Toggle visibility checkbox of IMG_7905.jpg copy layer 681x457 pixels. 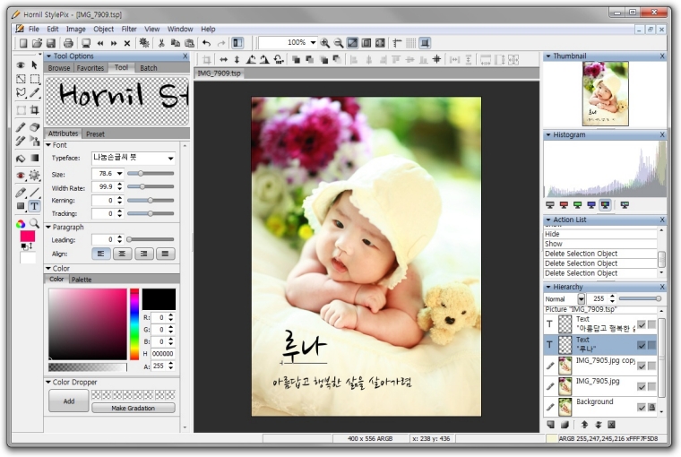(642, 366)
